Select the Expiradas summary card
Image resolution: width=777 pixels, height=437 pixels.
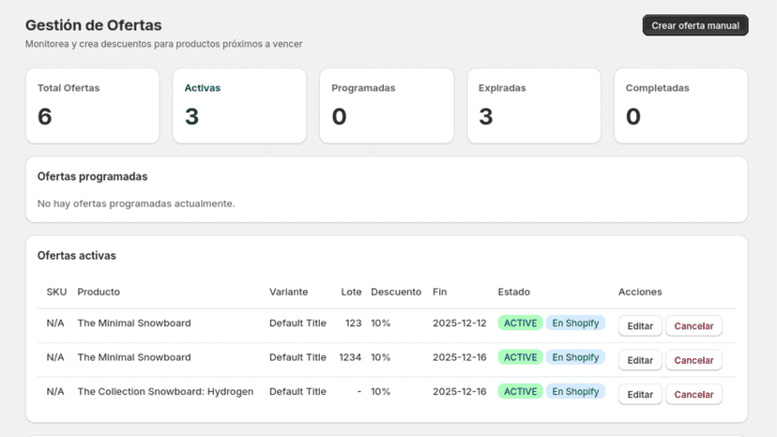click(534, 106)
